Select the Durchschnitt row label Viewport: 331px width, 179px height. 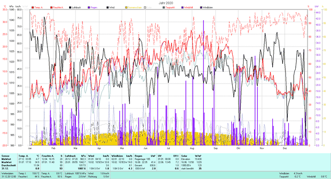click(x=8, y=165)
